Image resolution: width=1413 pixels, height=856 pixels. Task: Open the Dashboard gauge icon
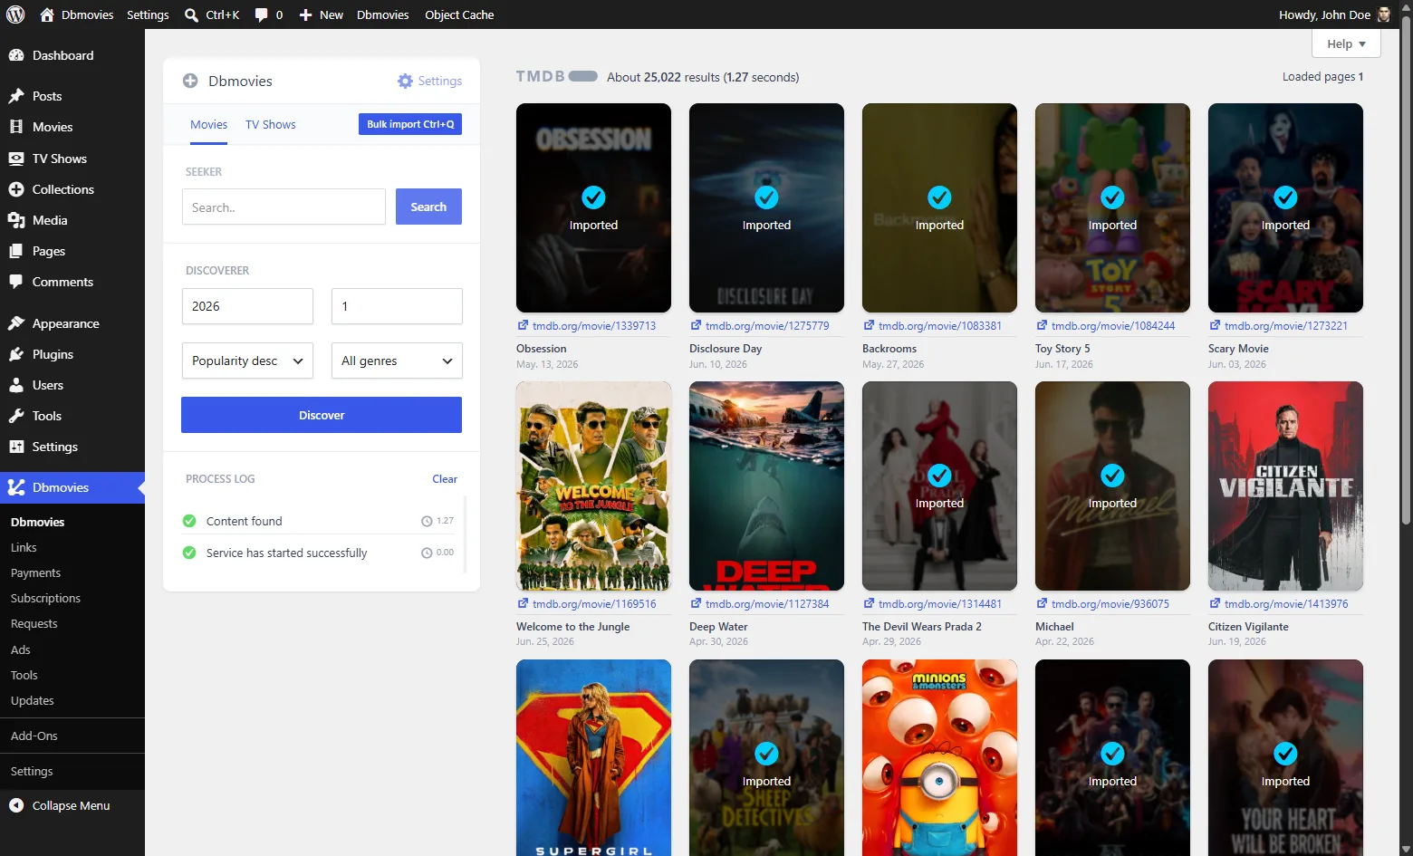[16, 55]
